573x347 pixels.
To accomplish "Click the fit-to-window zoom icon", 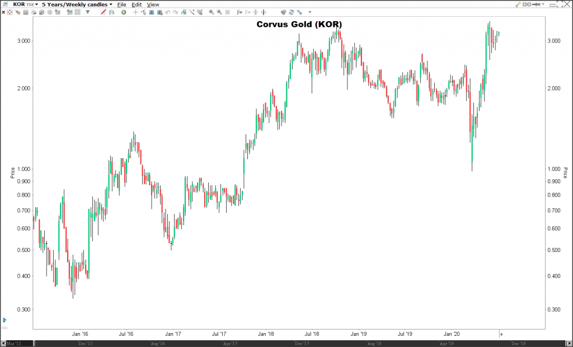I will tap(227, 12).
